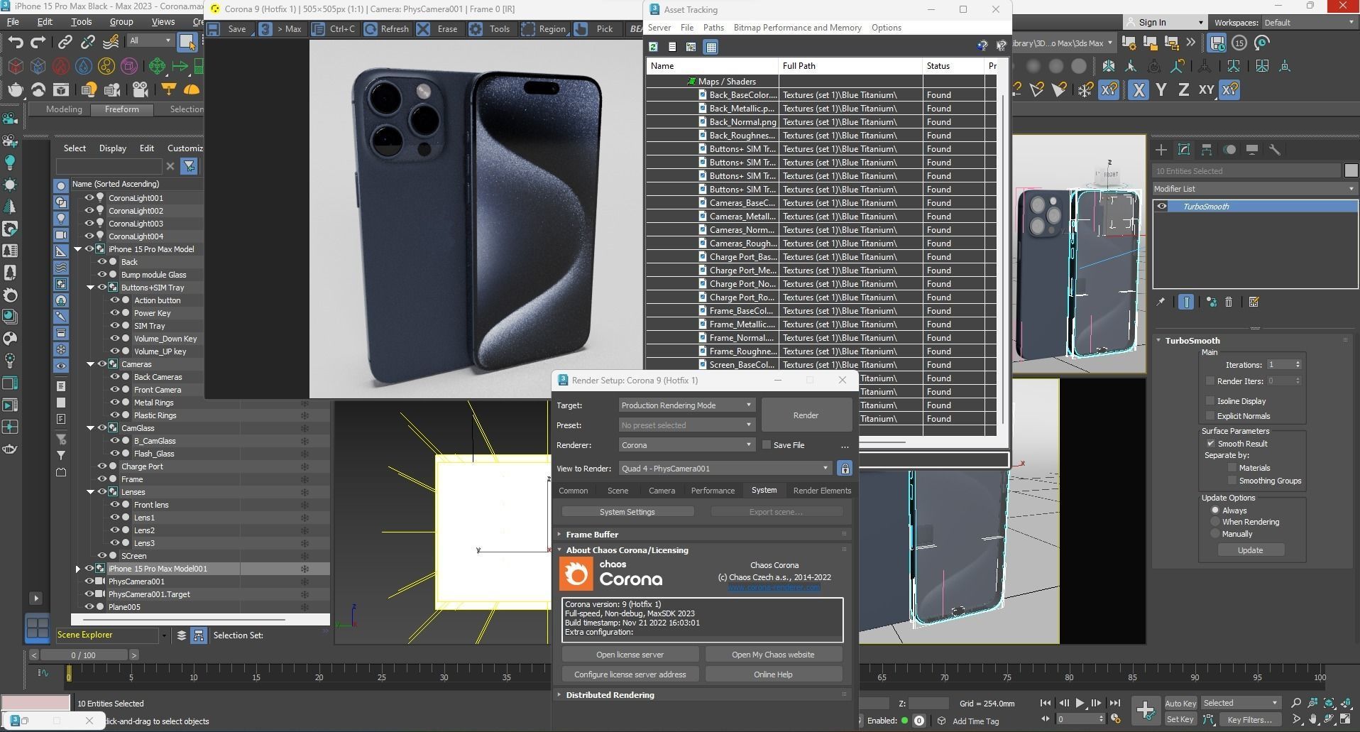Open the Renderer dropdown showing Corona
Viewport: 1360px width, 732px height.
coord(686,445)
